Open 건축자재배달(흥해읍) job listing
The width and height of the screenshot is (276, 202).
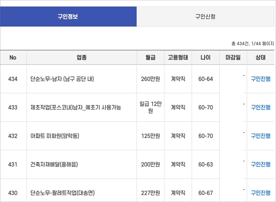click(x=54, y=164)
